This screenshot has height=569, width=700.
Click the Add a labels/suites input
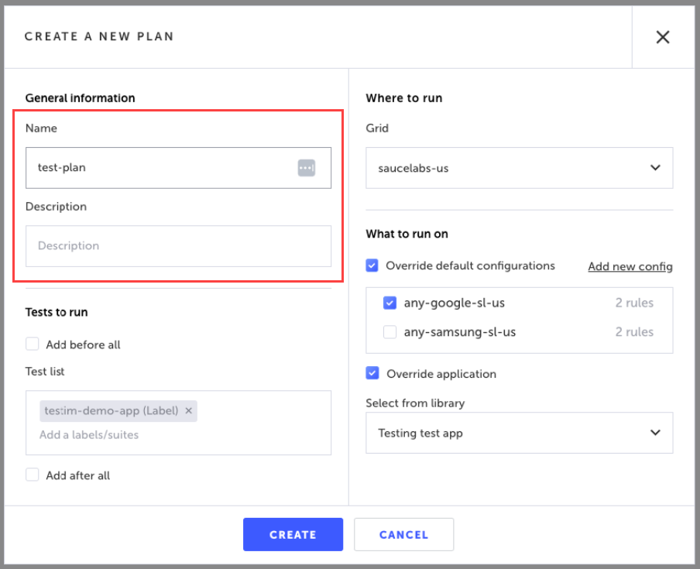pos(155,435)
